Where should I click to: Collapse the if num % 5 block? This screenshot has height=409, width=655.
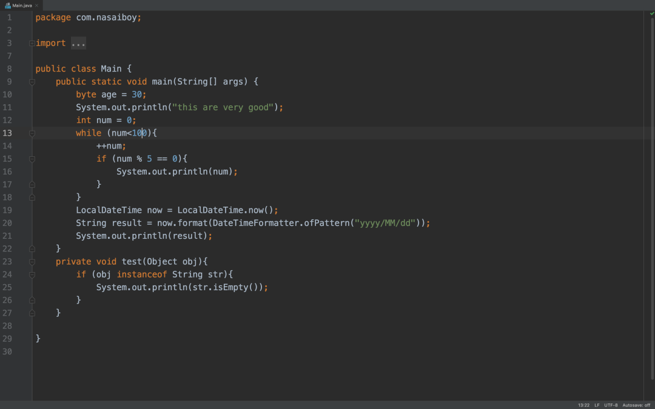(32, 158)
